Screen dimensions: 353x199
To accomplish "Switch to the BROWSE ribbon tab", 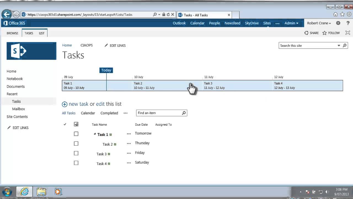I will 12,33.
